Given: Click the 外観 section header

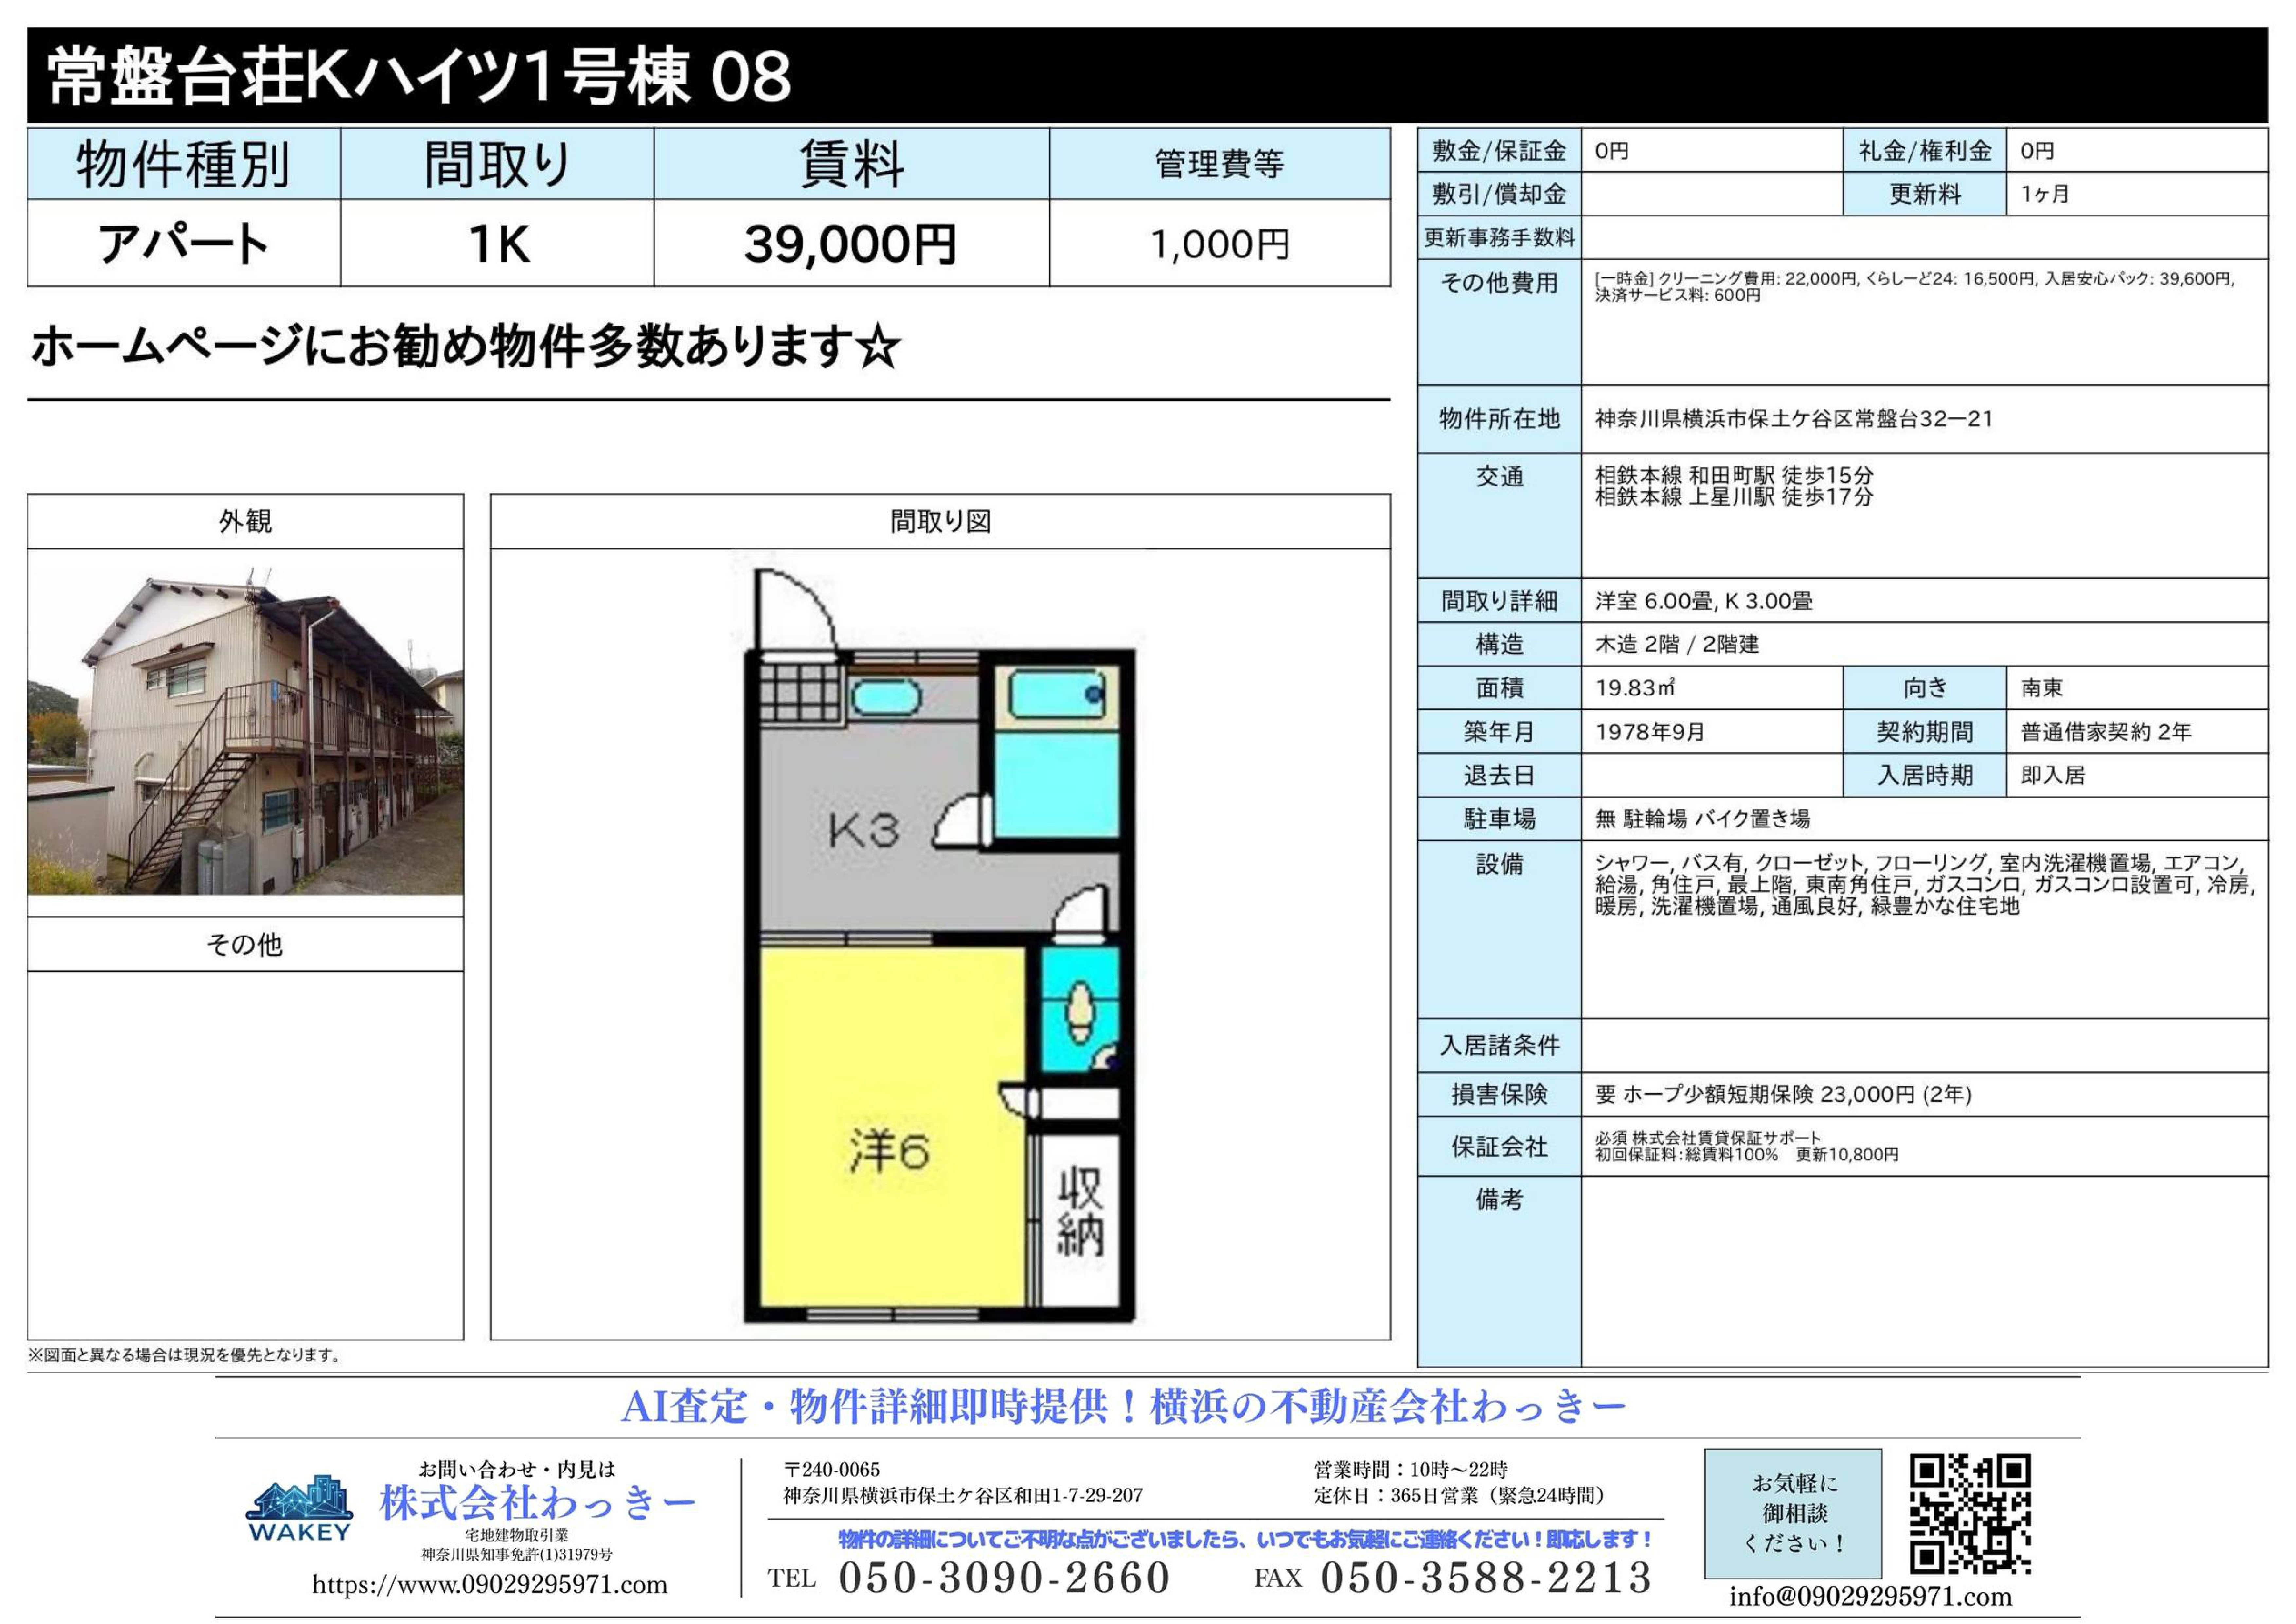Looking at the screenshot, I should pyautogui.click(x=245, y=521).
